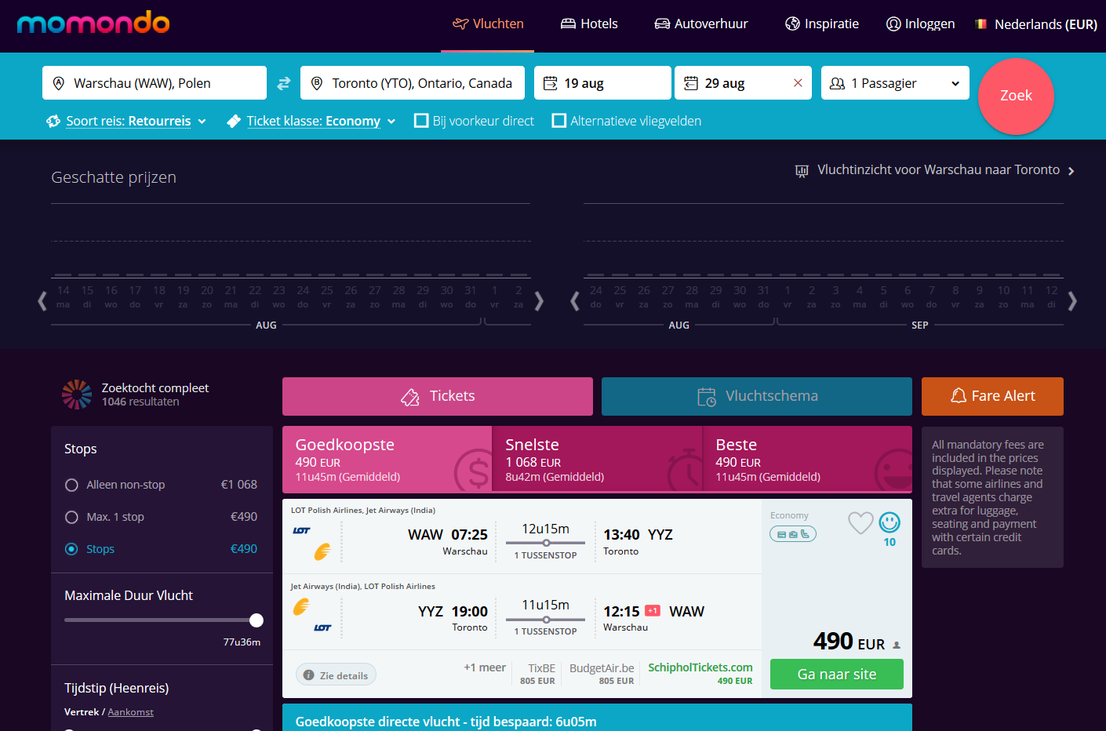The width and height of the screenshot is (1106, 731).
Task: Click Economy amenities icons badge
Action: [793, 534]
